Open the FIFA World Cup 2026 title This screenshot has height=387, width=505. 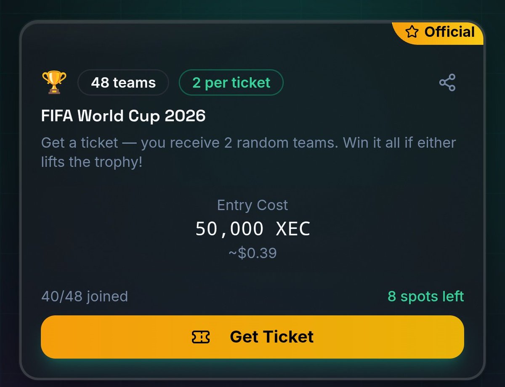click(123, 116)
